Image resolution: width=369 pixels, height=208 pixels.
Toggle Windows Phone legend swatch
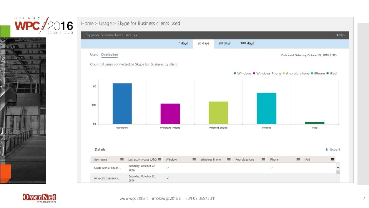[x=254, y=73]
